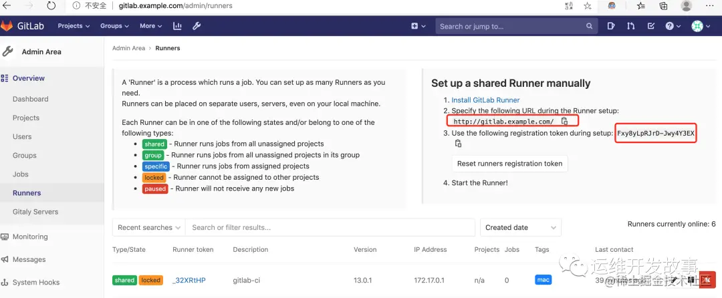Edit the gitlab-ci runner pencil icon
This screenshot has height=298, width=722.
pyautogui.click(x=674, y=279)
